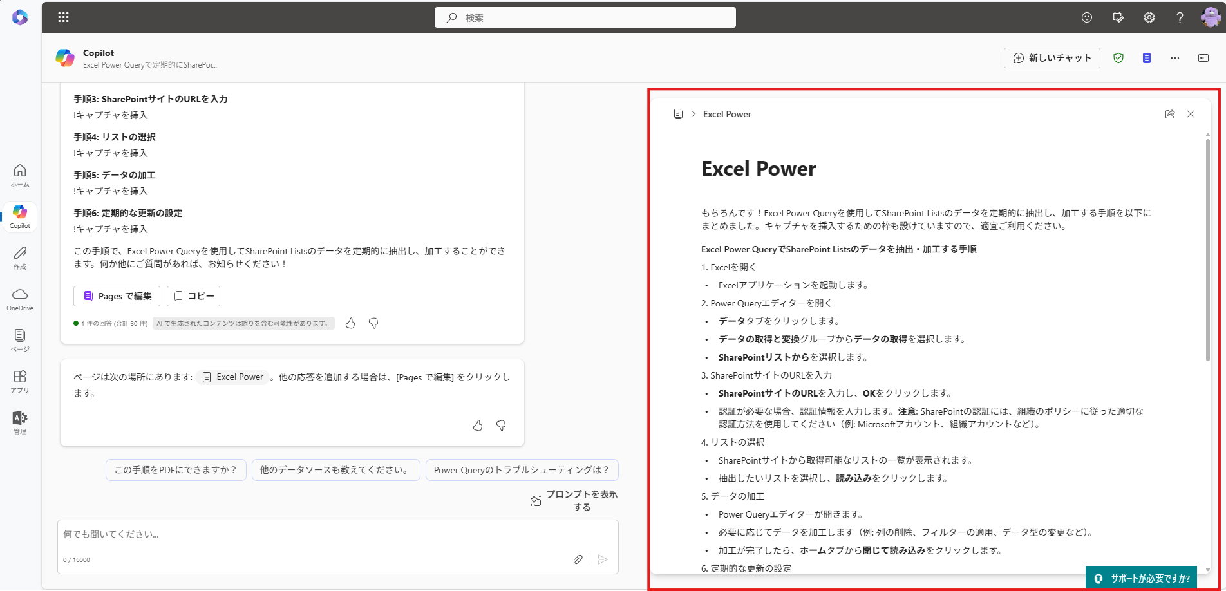Open the help question mark
The width and height of the screenshot is (1226, 591).
coord(1180,17)
